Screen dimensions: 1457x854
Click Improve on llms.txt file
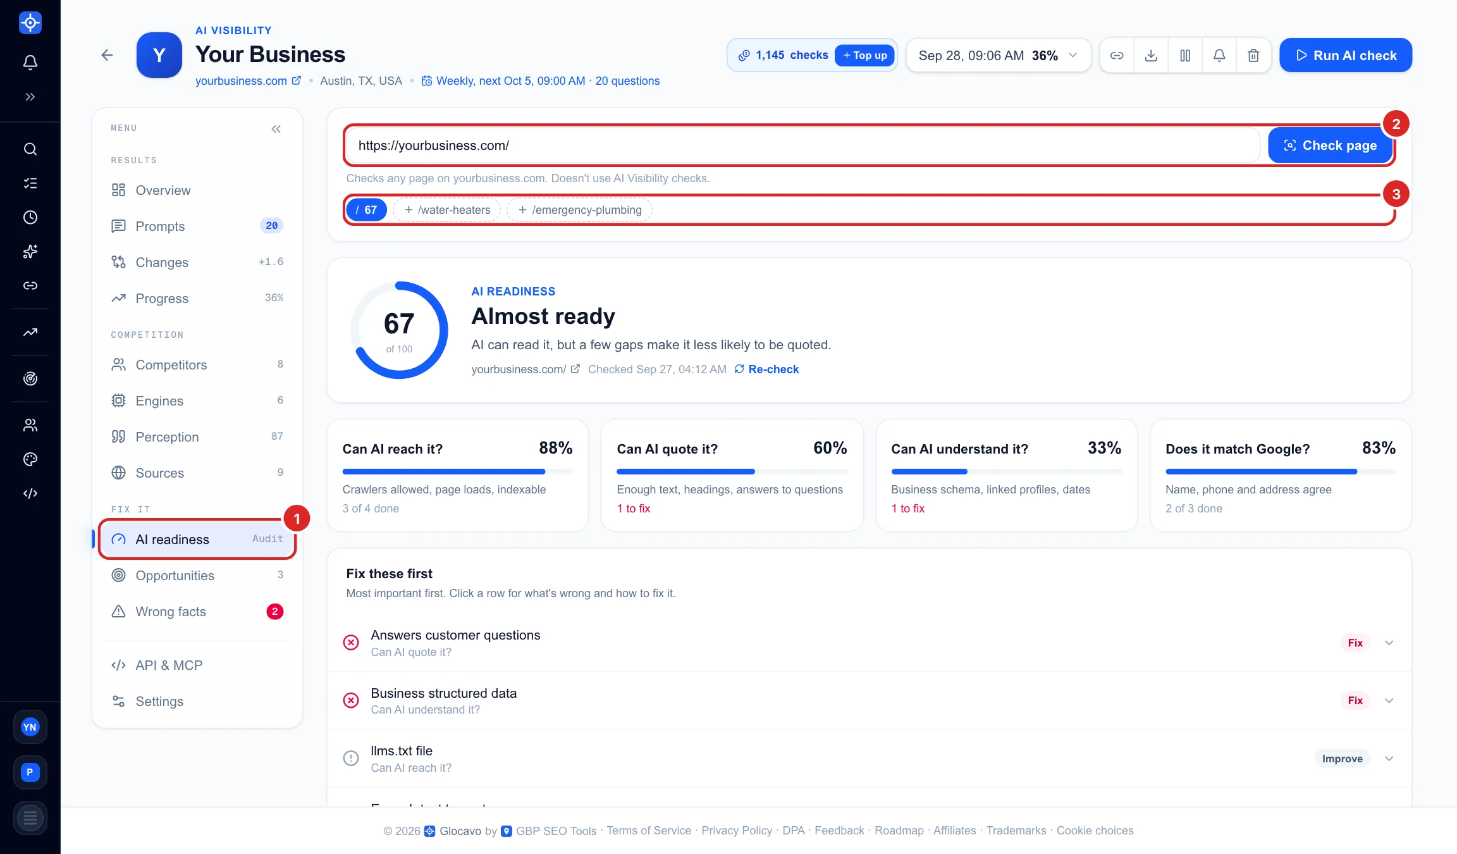pos(1343,758)
